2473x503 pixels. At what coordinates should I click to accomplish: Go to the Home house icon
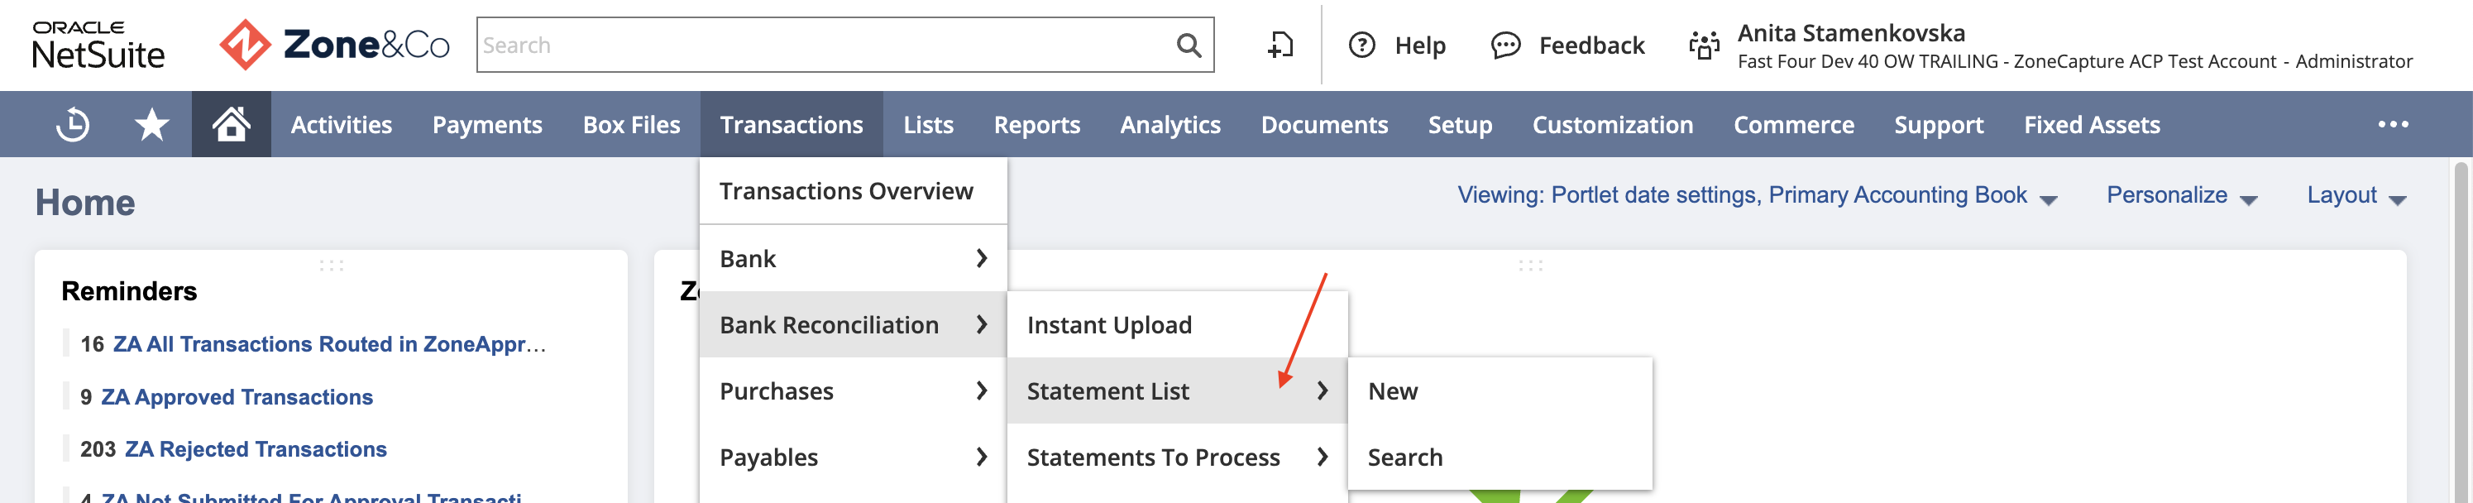(232, 124)
